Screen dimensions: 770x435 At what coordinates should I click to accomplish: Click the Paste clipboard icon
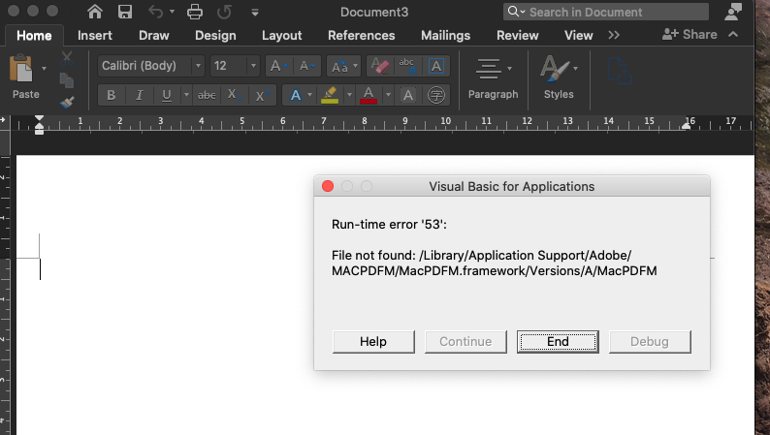coord(21,68)
